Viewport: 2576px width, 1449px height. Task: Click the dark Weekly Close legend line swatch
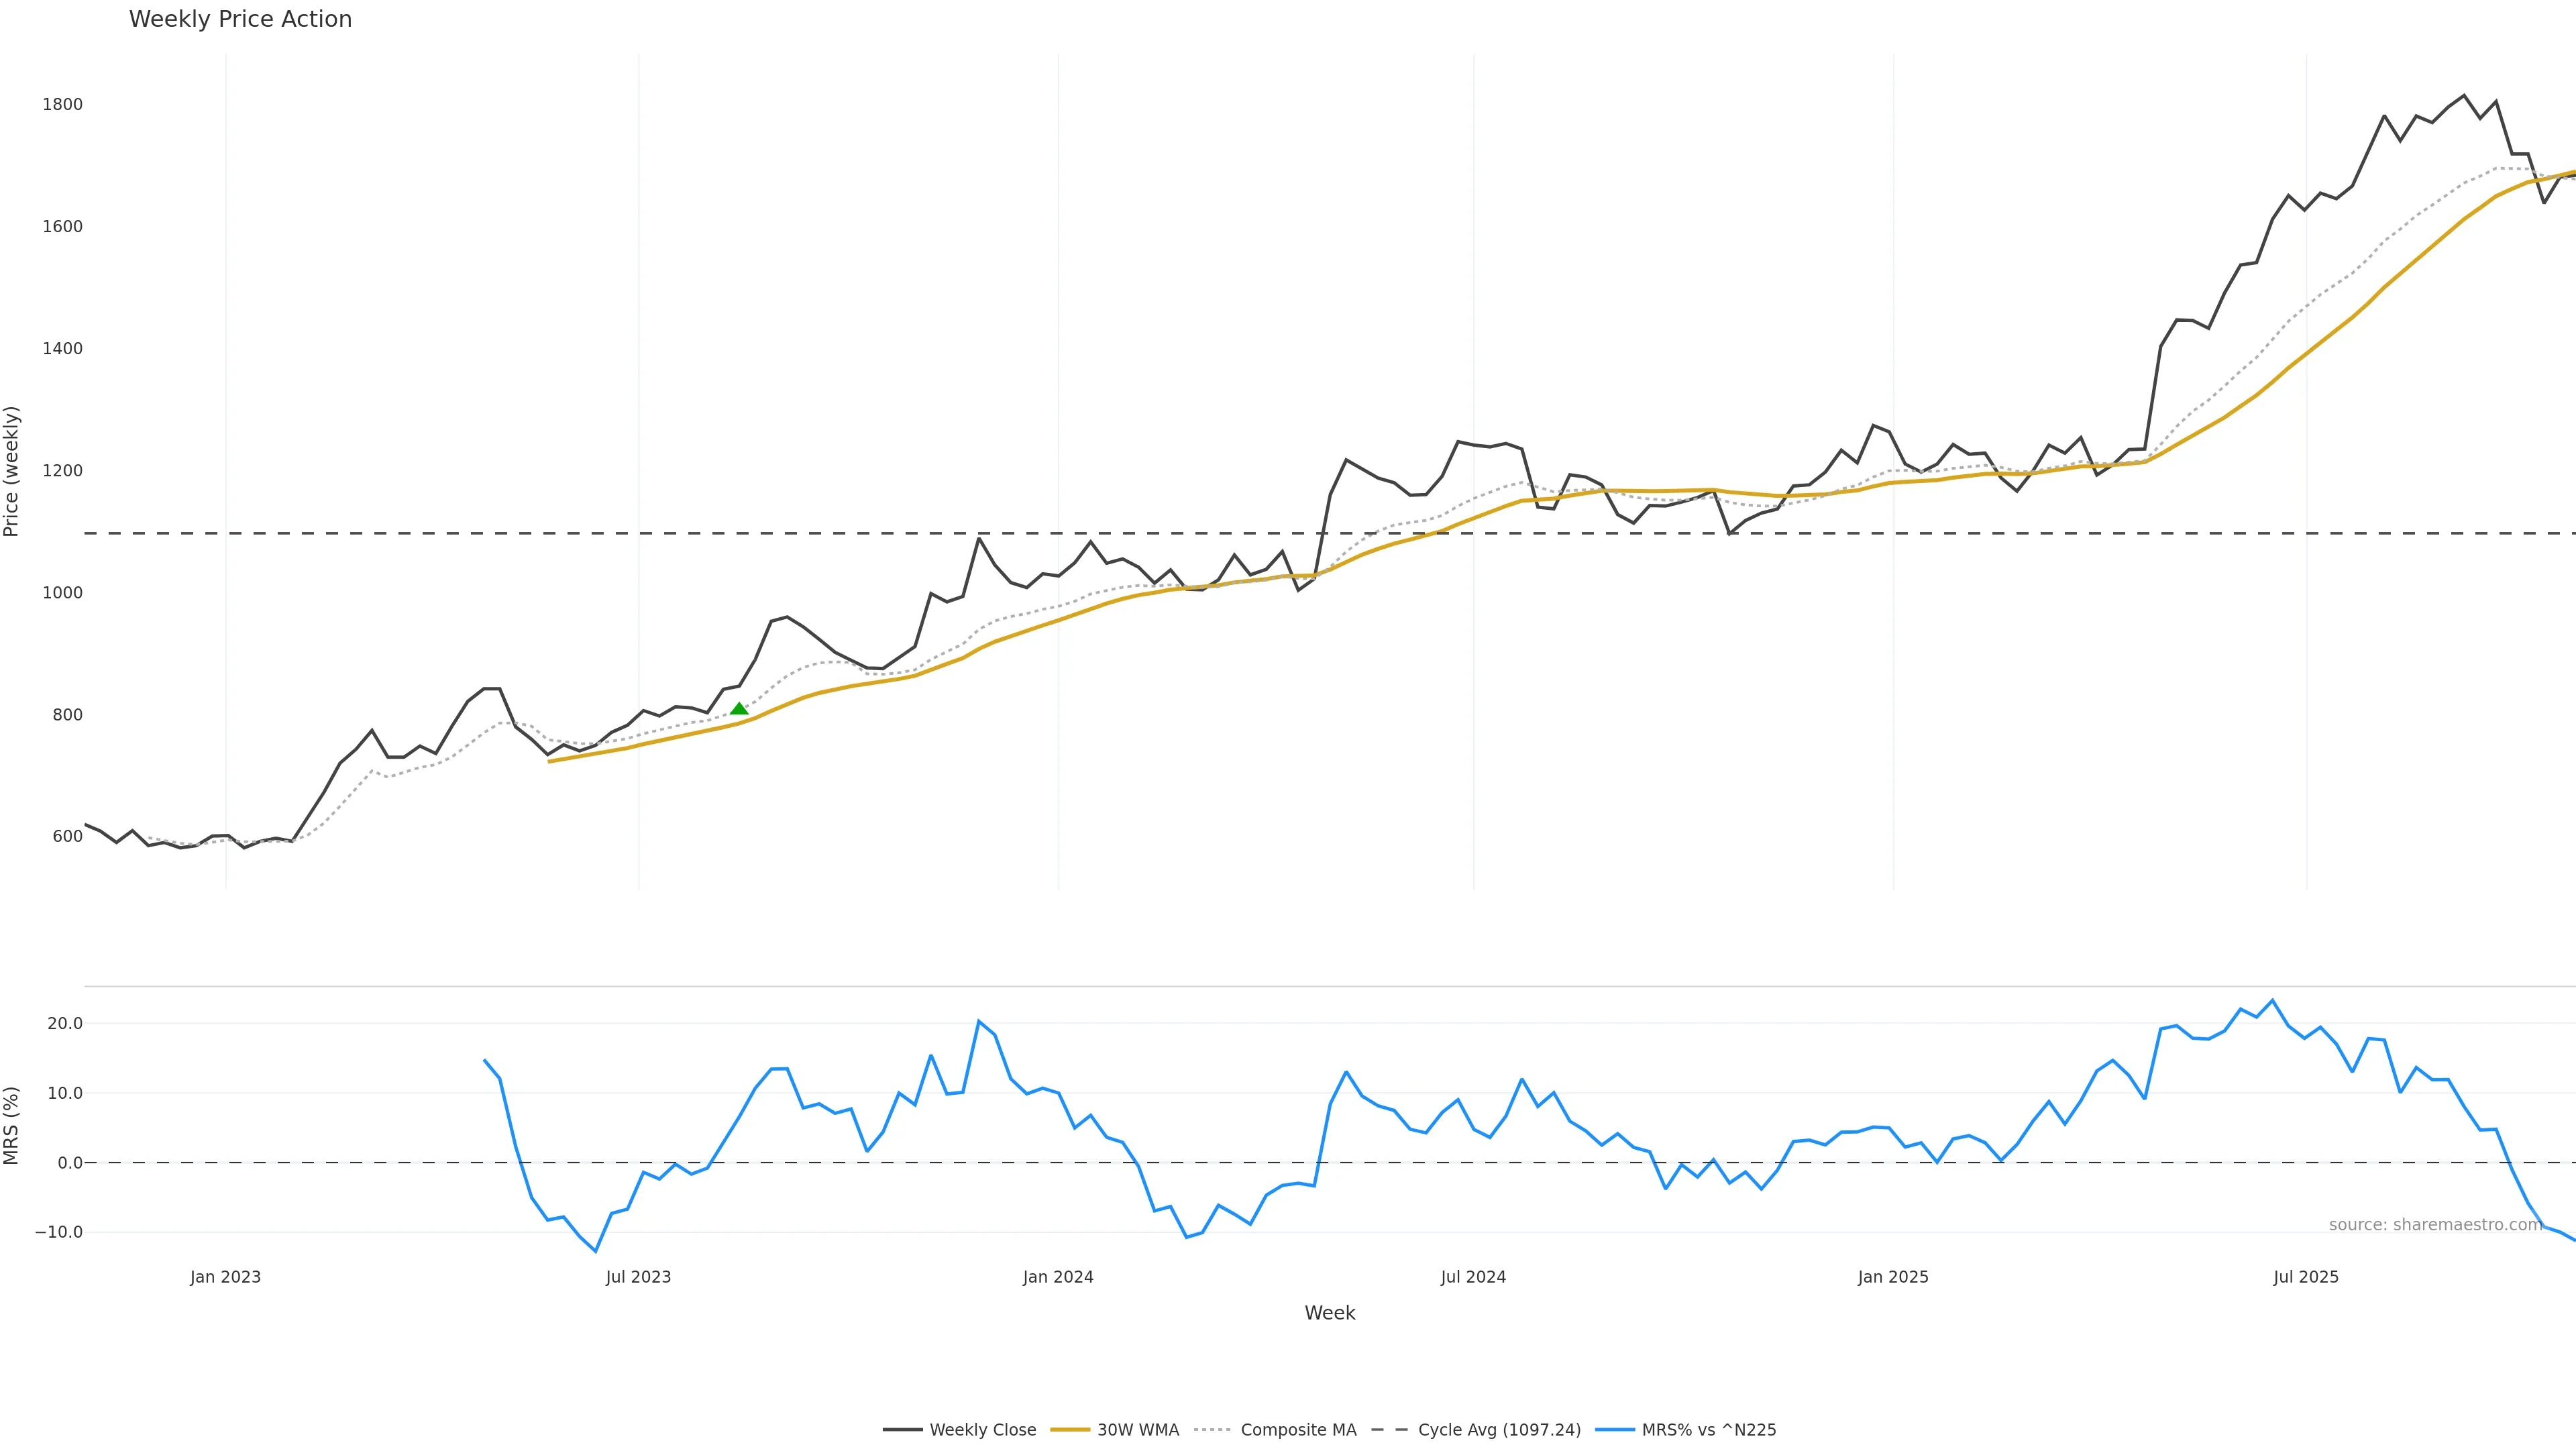click(x=902, y=1430)
